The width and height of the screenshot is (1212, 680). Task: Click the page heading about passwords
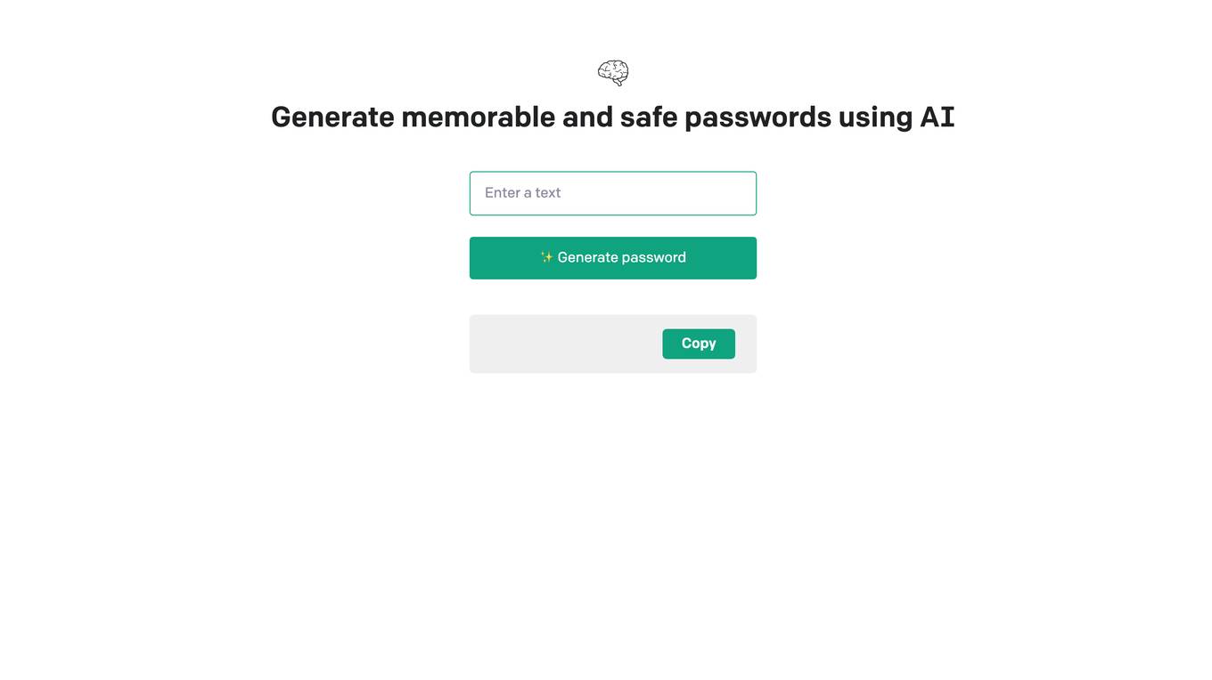pyautogui.click(x=613, y=117)
